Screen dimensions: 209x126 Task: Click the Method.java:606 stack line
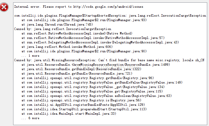[x=67, y=47]
